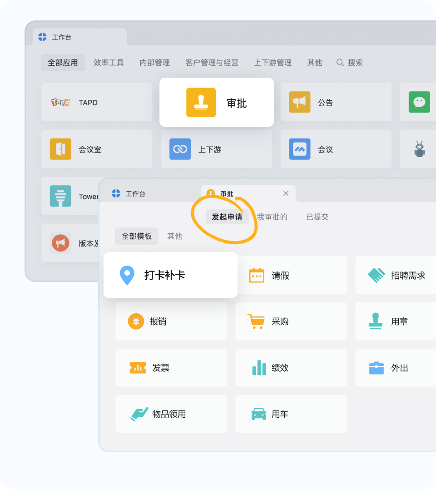Click the 上下游 app label
This screenshot has height=489, width=436.
pos(209,149)
